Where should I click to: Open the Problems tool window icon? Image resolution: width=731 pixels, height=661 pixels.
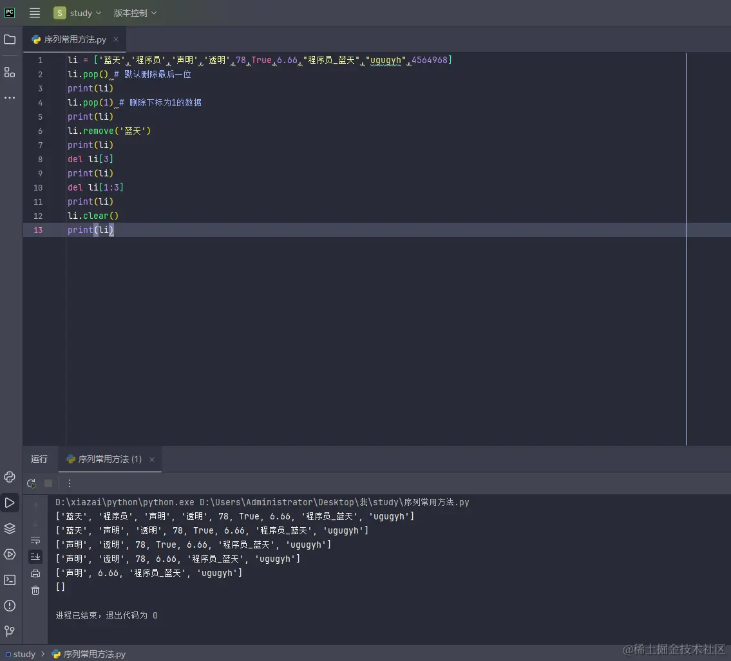tap(10, 605)
